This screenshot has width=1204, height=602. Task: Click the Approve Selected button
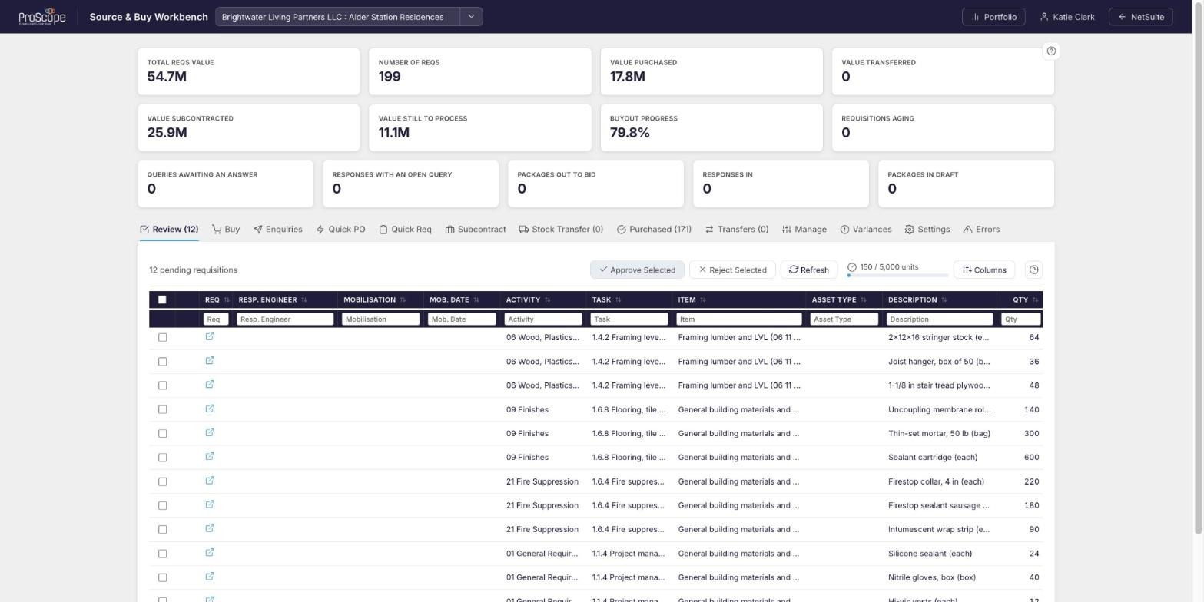(x=637, y=270)
